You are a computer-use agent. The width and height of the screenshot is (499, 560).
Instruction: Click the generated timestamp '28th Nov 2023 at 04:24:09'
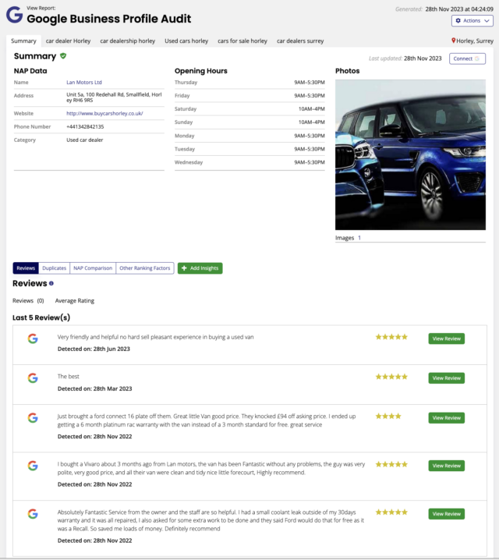pyautogui.click(x=459, y=9)
